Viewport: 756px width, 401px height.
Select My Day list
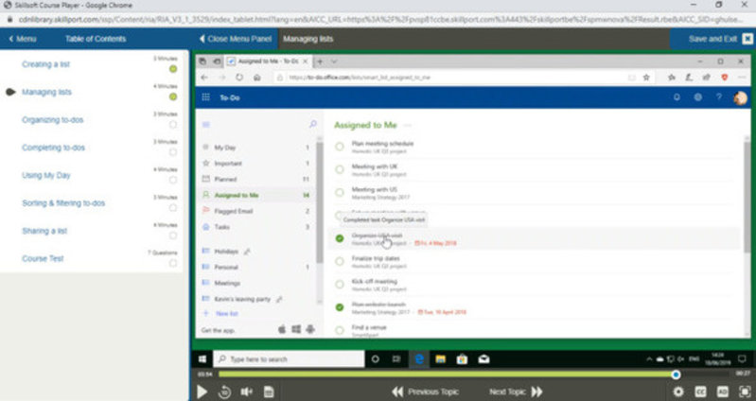pyautogui.click(x=257, y=148)
